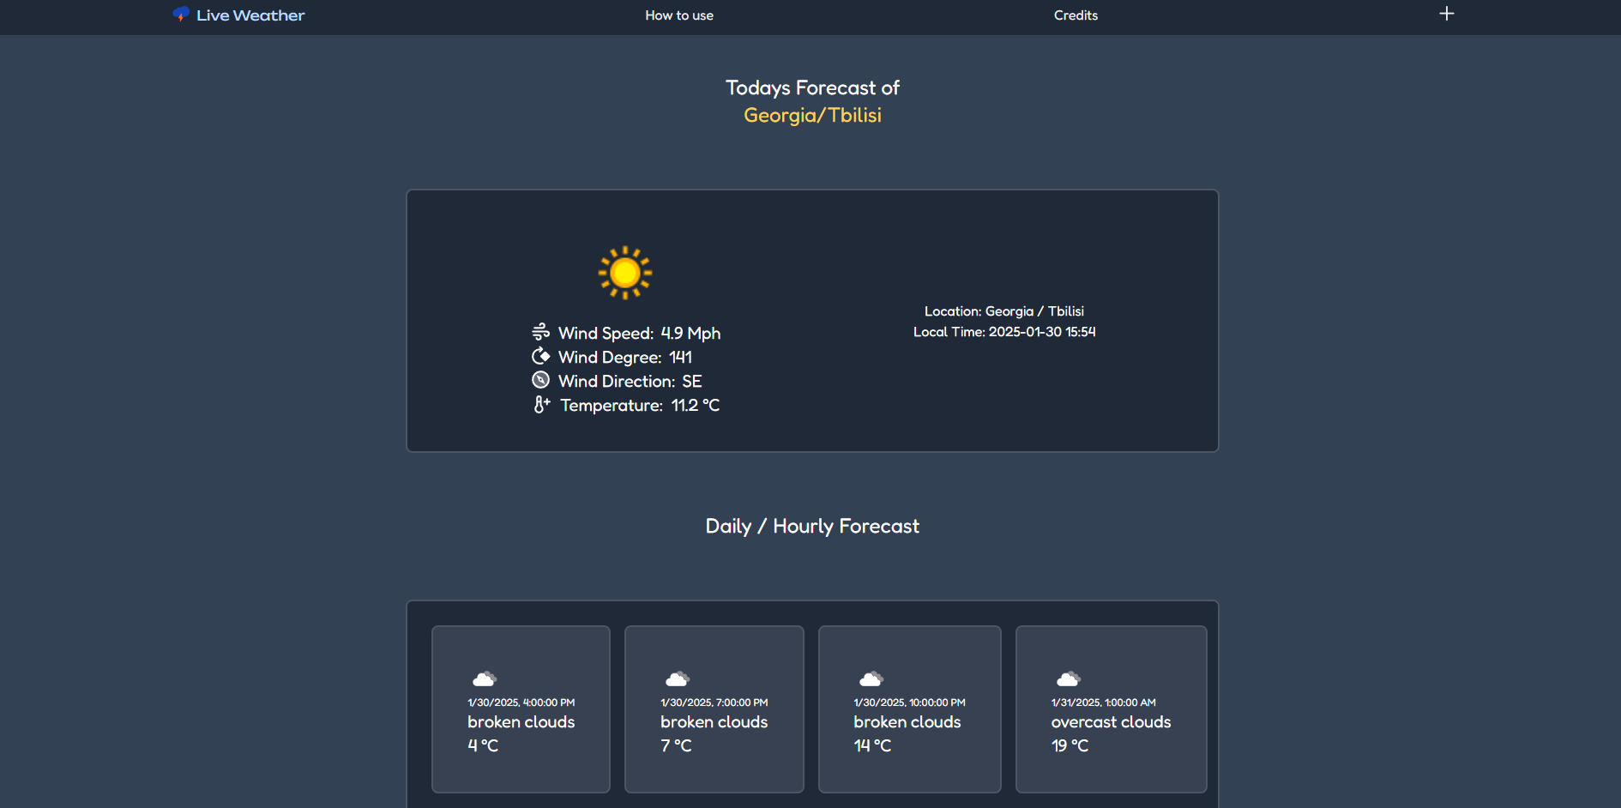Click the Local Time 2025-01-30 15:54 text
The image size is (1621, 808).
click(x=1004, y=332)
